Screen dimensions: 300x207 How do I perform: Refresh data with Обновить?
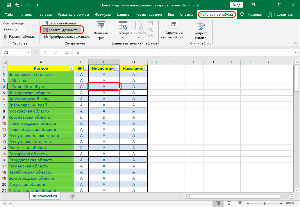[139, 29]
